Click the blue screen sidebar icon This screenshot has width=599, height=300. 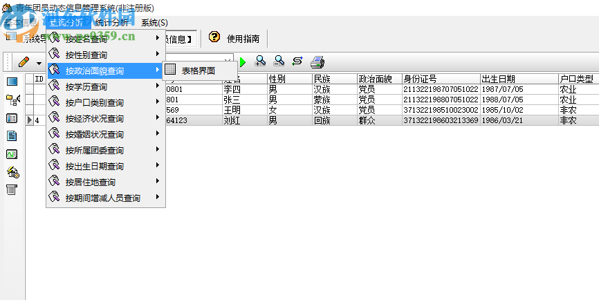tap(12, 82)
